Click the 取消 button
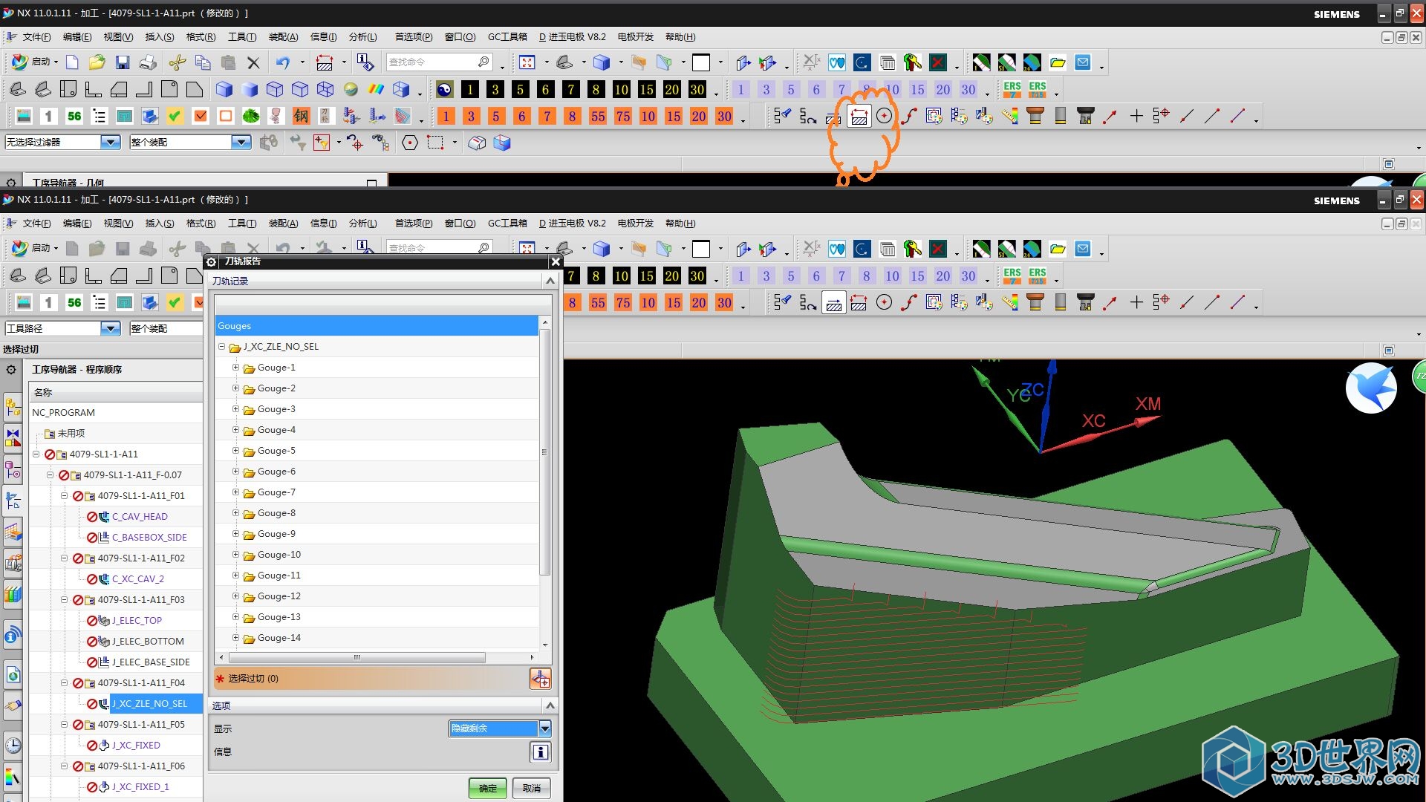The width and height of the screenshot is (1426, 802). click(532, 788)
